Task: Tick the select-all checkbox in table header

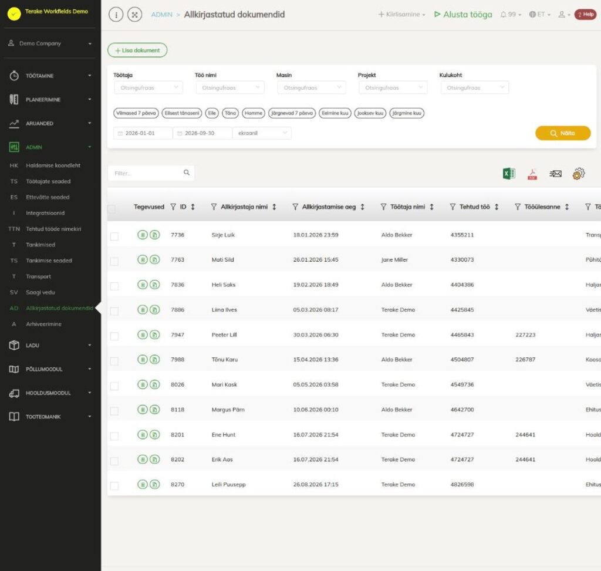Action: (112, 209)
